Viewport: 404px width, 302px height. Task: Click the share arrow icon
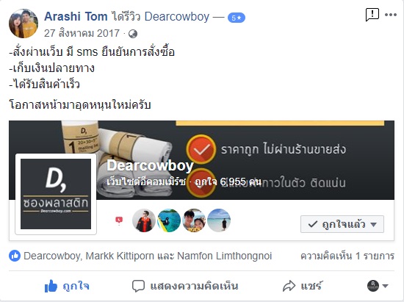click(289, 286)
